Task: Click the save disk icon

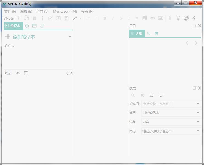Action: coord(66,18)
